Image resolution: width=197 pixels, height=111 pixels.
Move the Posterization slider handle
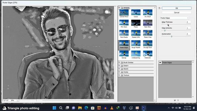171,36
